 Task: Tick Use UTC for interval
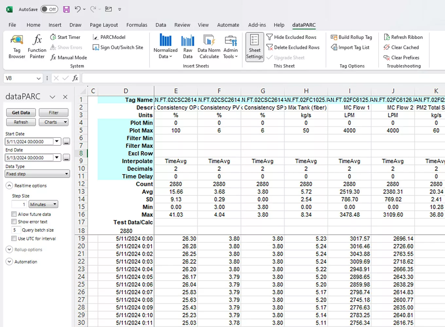click(x=14, y=239)
